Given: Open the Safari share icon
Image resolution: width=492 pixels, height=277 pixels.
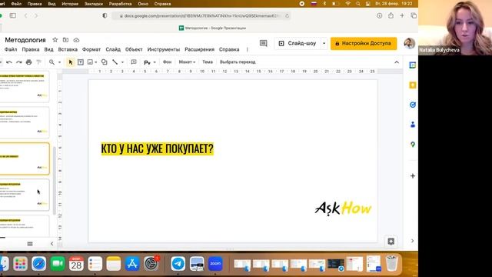Looking at the screenshot, I should [x=391, y=15].
